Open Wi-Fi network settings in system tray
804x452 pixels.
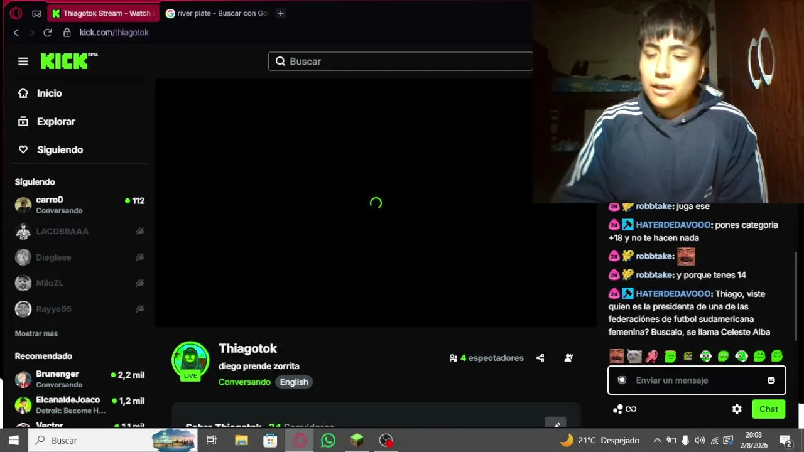[x=714, y=440]
